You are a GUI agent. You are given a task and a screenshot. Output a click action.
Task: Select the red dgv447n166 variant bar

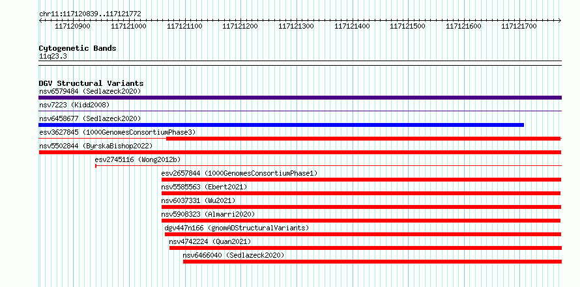coord(363,234)
